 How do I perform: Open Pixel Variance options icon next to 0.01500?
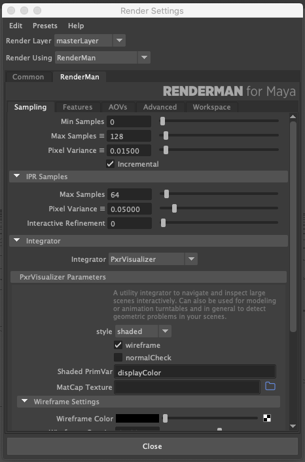point(101,150)
